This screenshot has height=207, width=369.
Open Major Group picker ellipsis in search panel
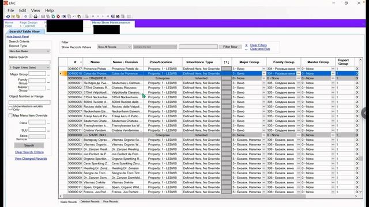(x=48, y=74)
